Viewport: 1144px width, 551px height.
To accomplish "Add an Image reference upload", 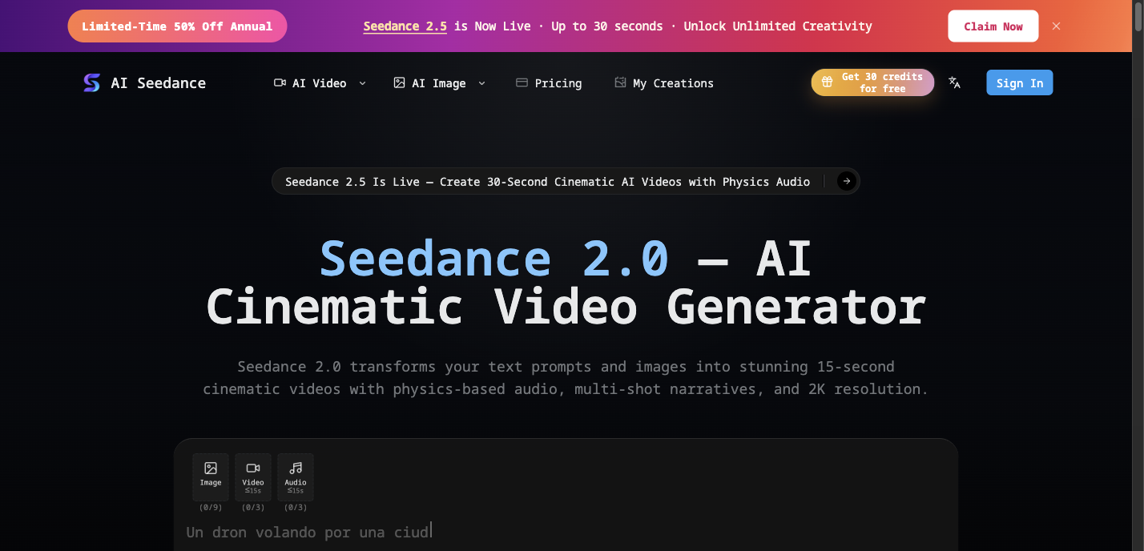I will click(211, 477).
